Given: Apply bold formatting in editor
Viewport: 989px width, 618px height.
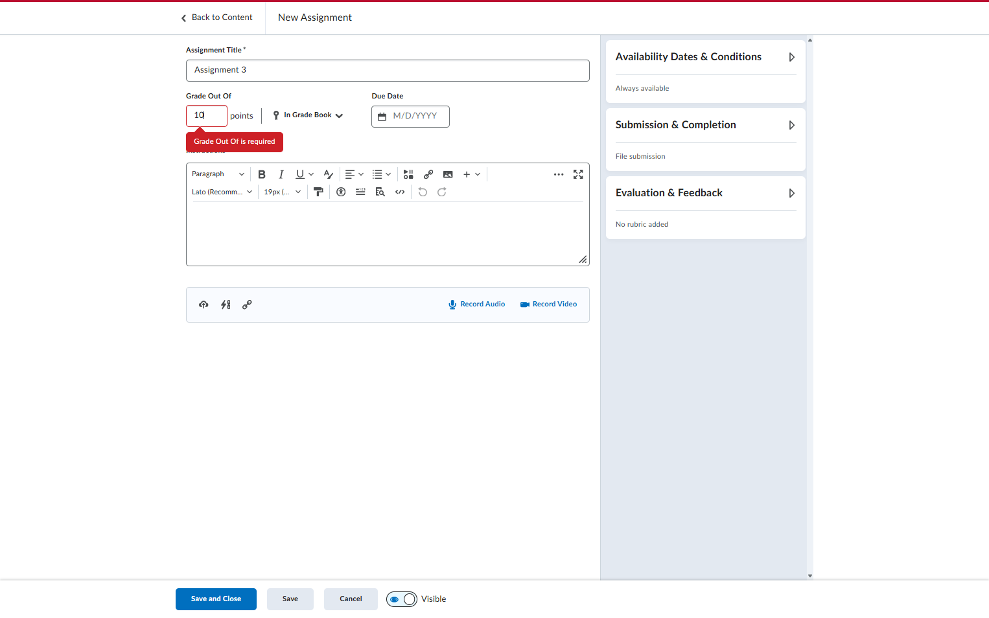Looking at the screenshot, I should click(262, 174).
